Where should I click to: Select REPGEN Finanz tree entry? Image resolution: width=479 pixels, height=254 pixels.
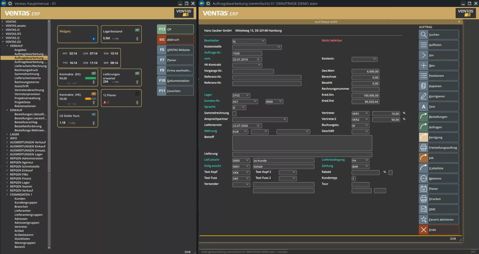point(21,178)
